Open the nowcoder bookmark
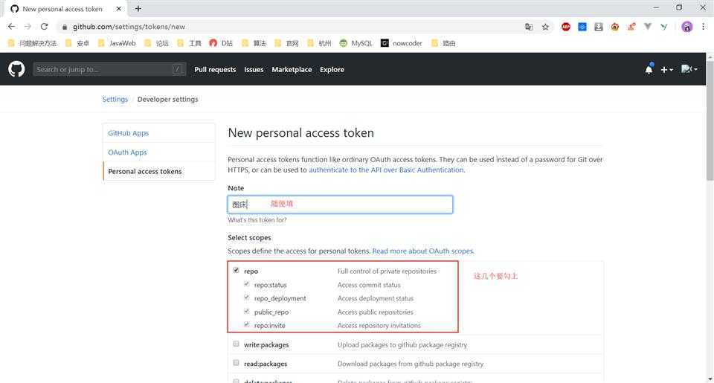The height and width of the screenshot is (383, 714). pos(402,43)
